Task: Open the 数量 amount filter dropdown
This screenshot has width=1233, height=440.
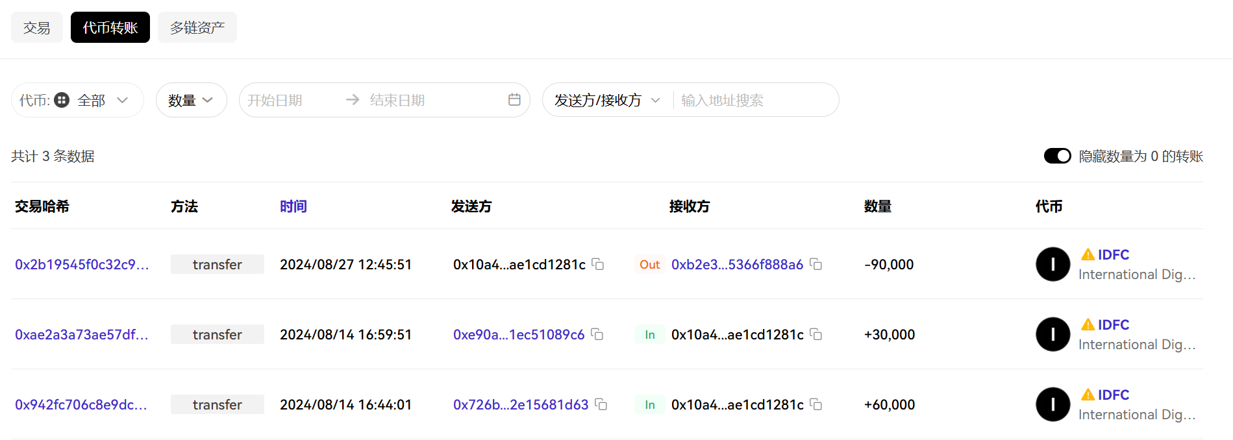Action: pyautogui.click(x=191, y=100)
